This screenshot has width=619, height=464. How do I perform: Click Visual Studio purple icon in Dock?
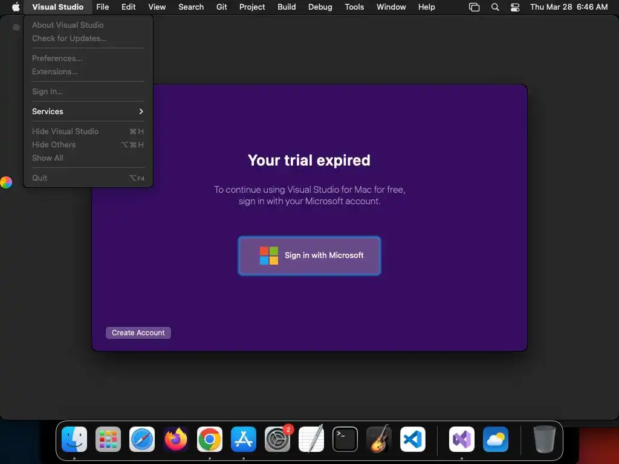tap(462, 439)
